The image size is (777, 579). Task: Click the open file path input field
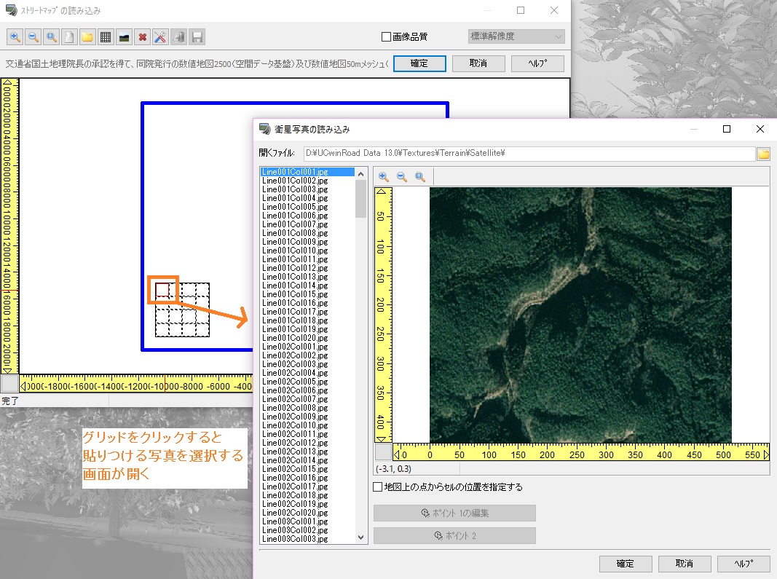coord(528,154)
